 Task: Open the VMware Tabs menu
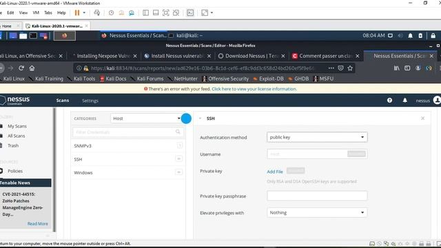(48, 12)
